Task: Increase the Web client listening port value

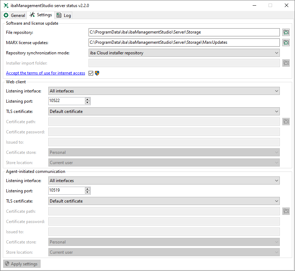Action: tap(87, 100)
